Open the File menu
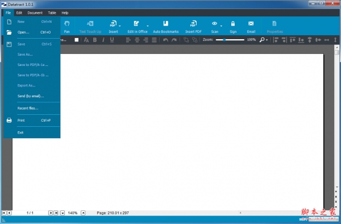341x224 pixels. tap(9, 13)
